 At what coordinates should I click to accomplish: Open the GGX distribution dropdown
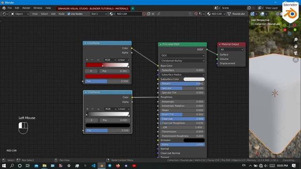point(182,55)
